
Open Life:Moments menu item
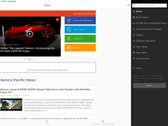tap(149, 58)
